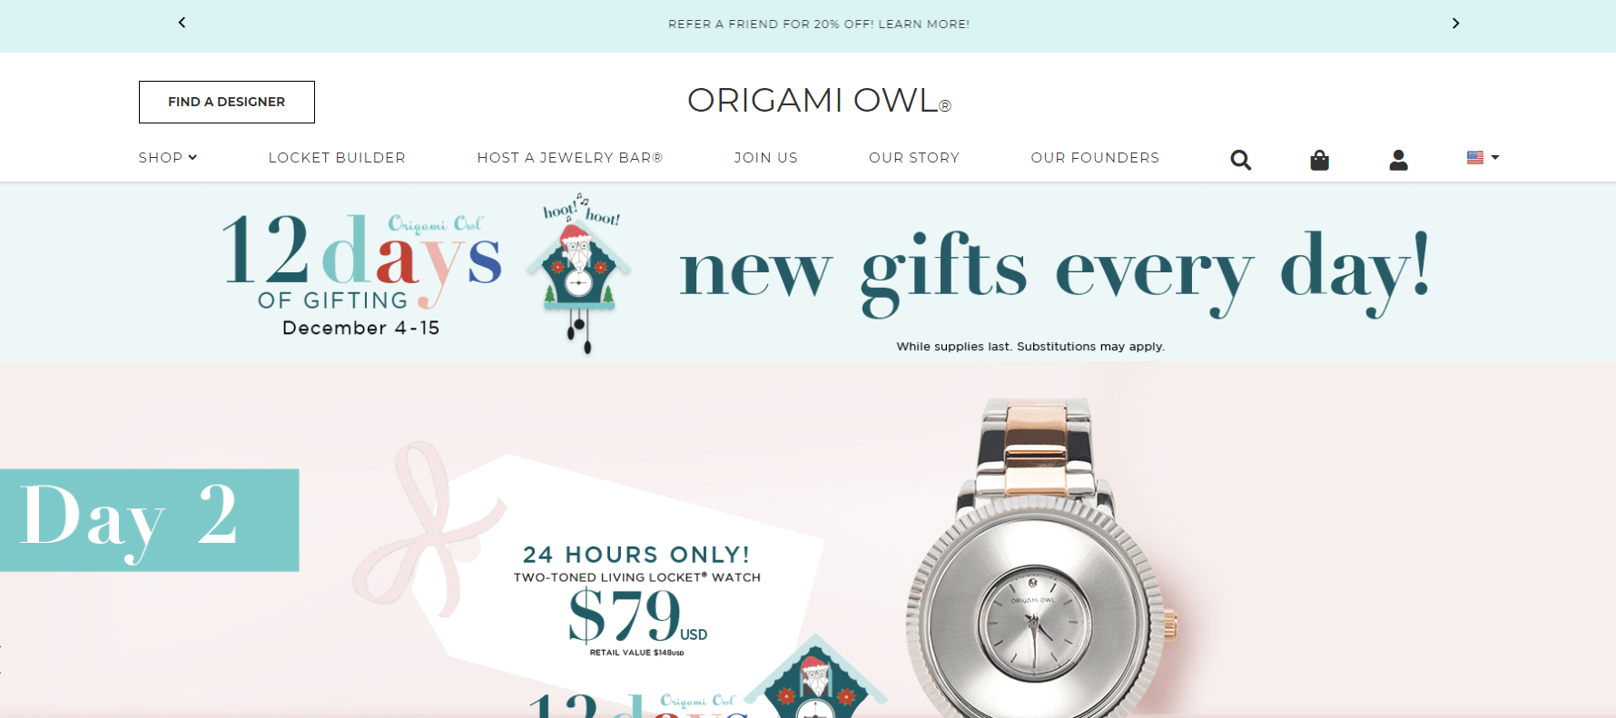
Task: Click the 12 Days of Gifting banner
Action: pos(808,271)
